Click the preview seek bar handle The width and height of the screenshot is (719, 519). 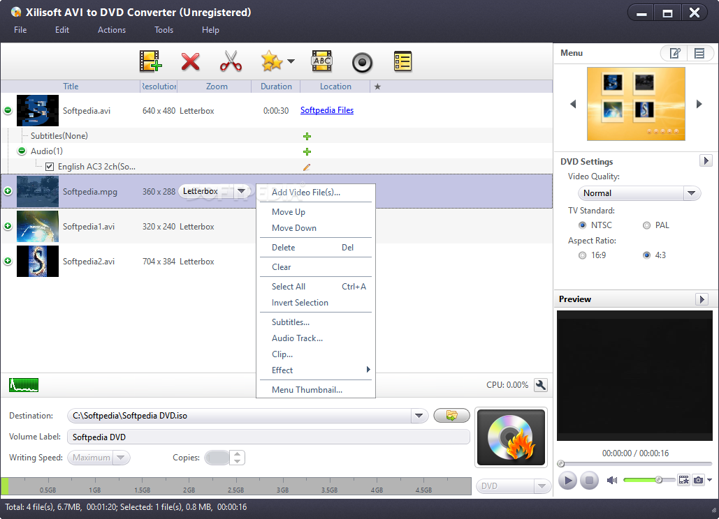pos(561,464)
